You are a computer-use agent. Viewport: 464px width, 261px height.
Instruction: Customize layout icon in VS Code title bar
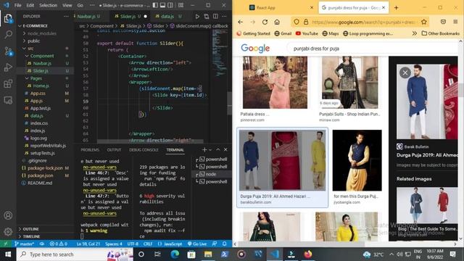[x=181, y=5]
